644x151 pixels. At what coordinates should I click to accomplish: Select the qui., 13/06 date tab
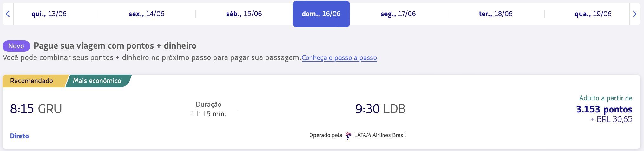(x=49, y=14)
